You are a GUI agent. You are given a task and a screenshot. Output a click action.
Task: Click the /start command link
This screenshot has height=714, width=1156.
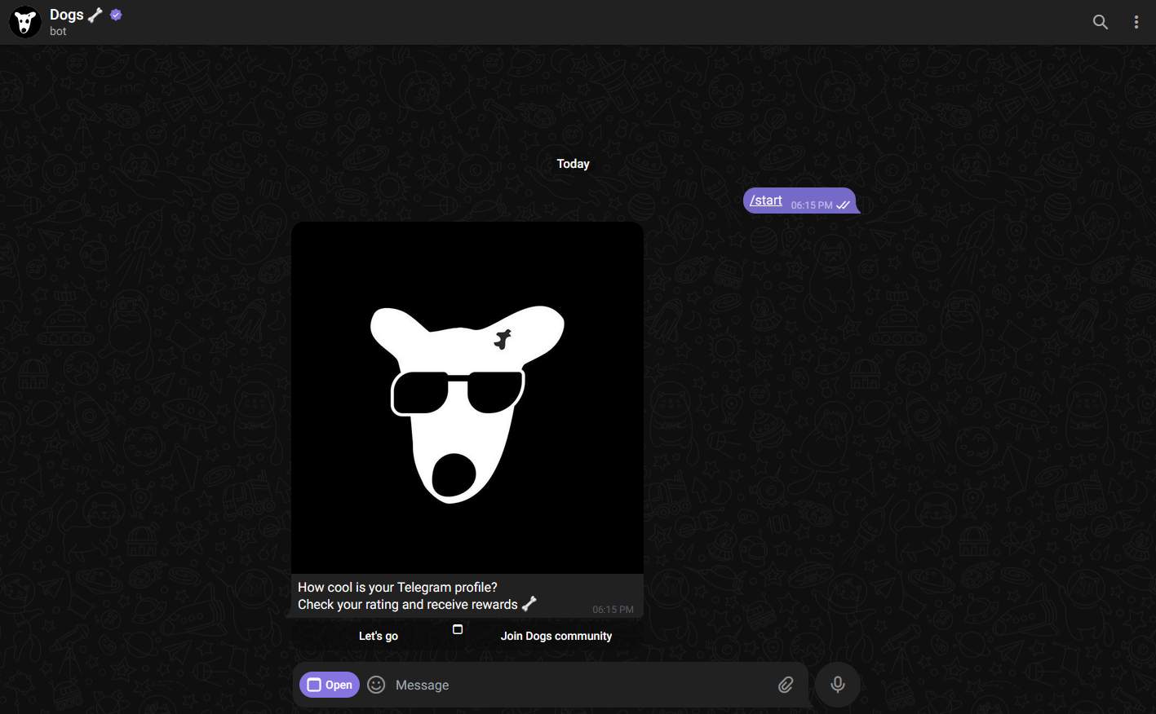(x=766, y=201)
